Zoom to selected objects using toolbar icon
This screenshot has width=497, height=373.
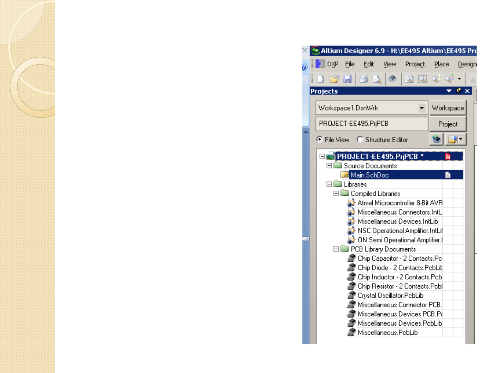click(436, 79)
